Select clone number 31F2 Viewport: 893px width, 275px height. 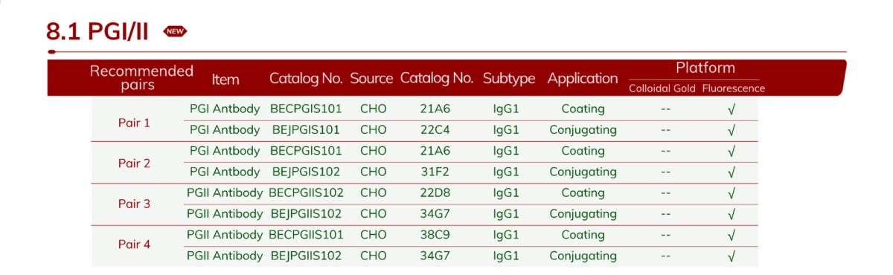click(x=435, y=172)
